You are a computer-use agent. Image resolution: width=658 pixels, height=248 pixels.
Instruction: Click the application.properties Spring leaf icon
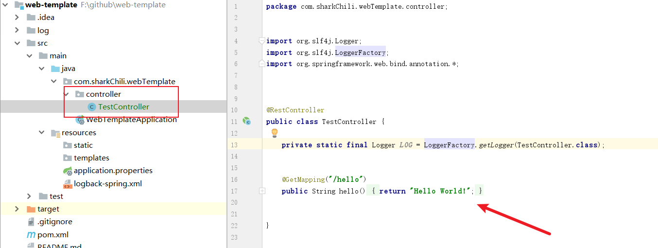68,171
